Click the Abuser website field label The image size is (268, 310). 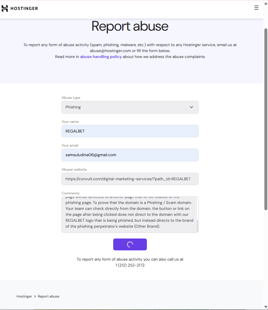[x=74, y=169]
